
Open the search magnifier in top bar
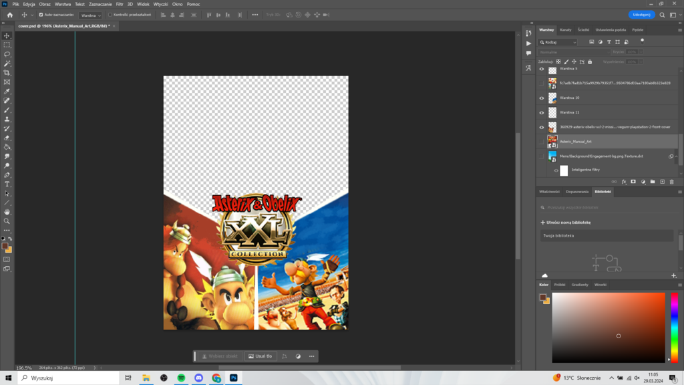pyautogui.click(x=662, y=15)
